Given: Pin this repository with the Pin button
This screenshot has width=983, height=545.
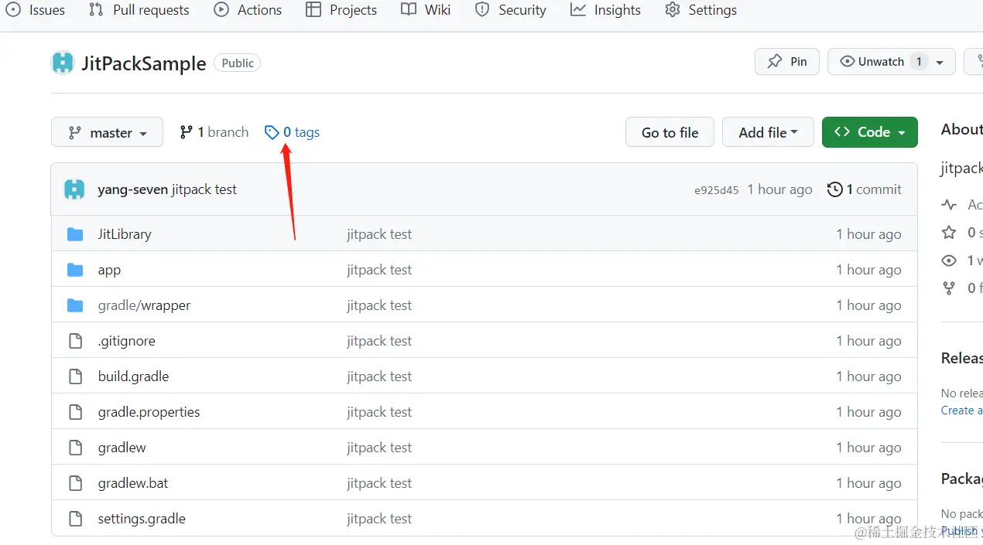Looking at the screenshot, I should [787, 62].
